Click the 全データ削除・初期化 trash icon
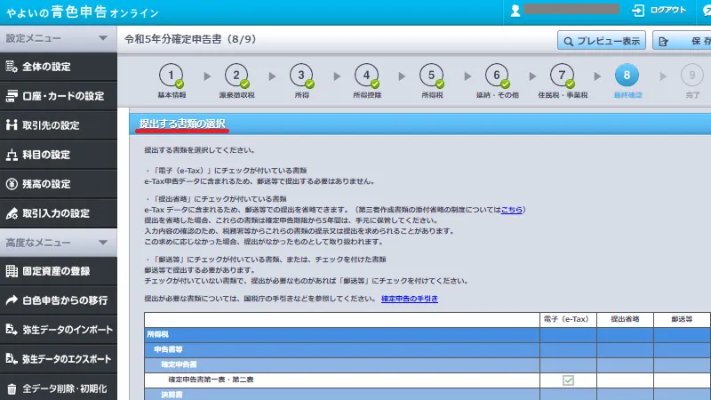This screenshot has width=711, height=400. tap(12, 388)
